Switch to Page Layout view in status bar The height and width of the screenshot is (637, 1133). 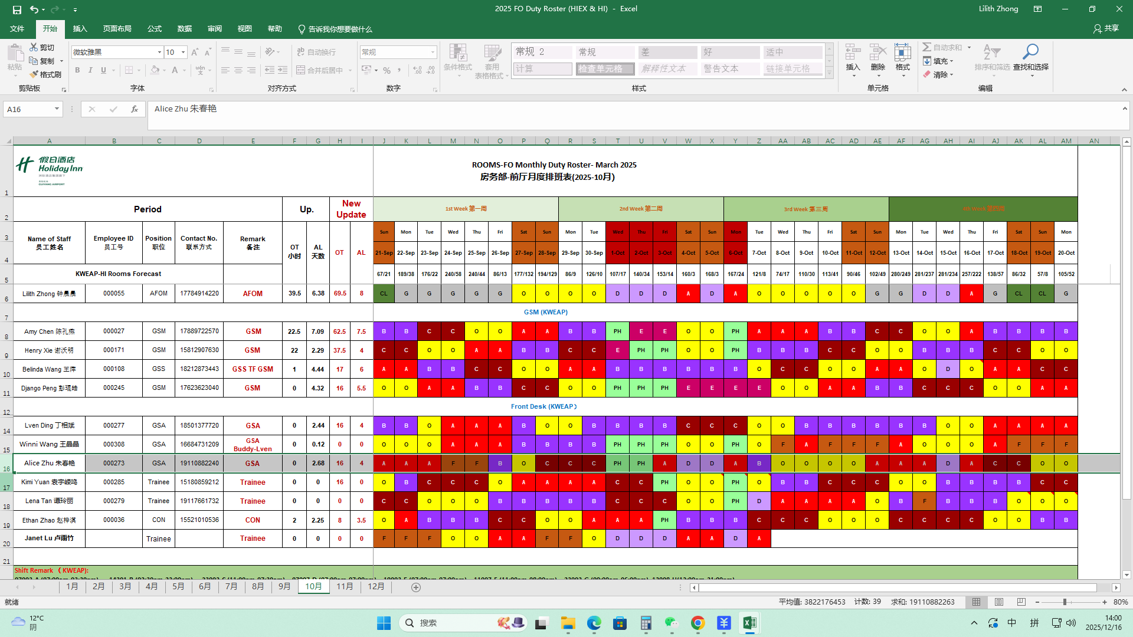(998, 602)
